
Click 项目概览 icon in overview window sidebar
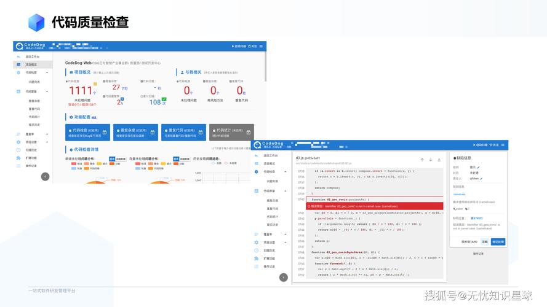pyautogui.click(x=18, y=64)
